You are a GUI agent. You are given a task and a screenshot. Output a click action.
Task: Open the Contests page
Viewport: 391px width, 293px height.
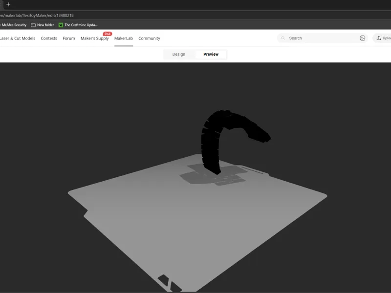49,39
